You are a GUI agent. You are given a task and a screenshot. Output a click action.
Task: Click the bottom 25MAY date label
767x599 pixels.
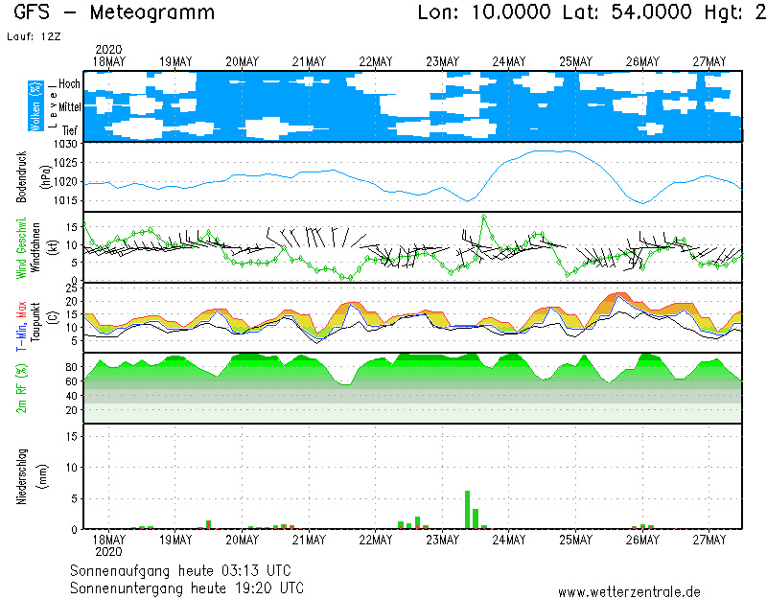[576, 540]
